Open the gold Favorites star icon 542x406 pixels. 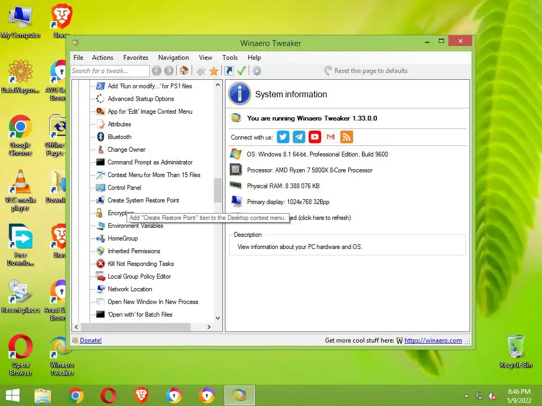click(x=214, y=71)
